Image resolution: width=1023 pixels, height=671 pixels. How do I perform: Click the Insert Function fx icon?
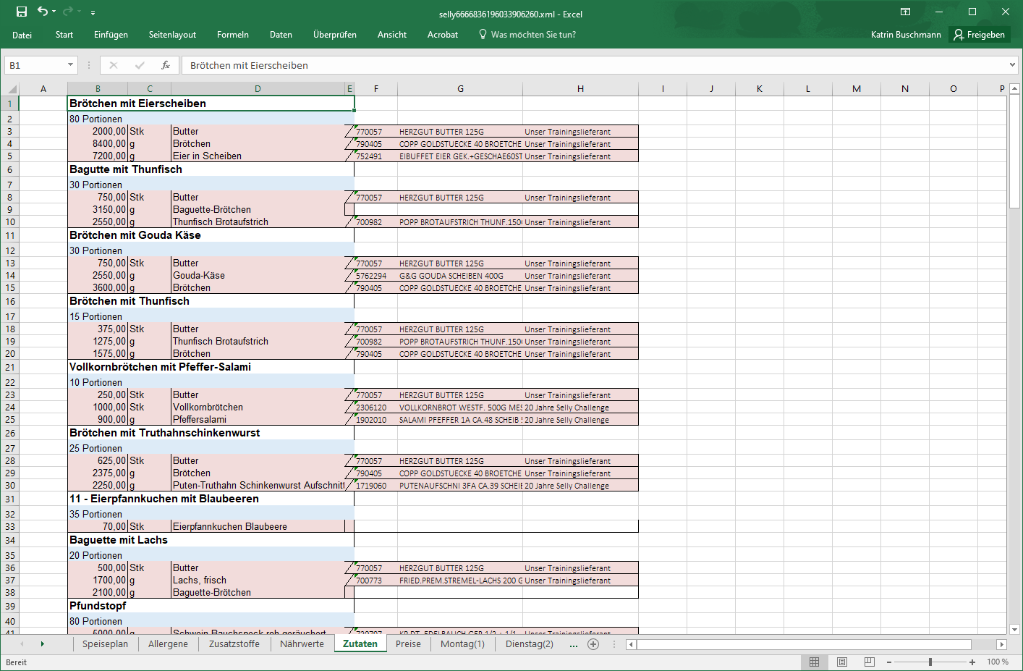tap(166, 65)
